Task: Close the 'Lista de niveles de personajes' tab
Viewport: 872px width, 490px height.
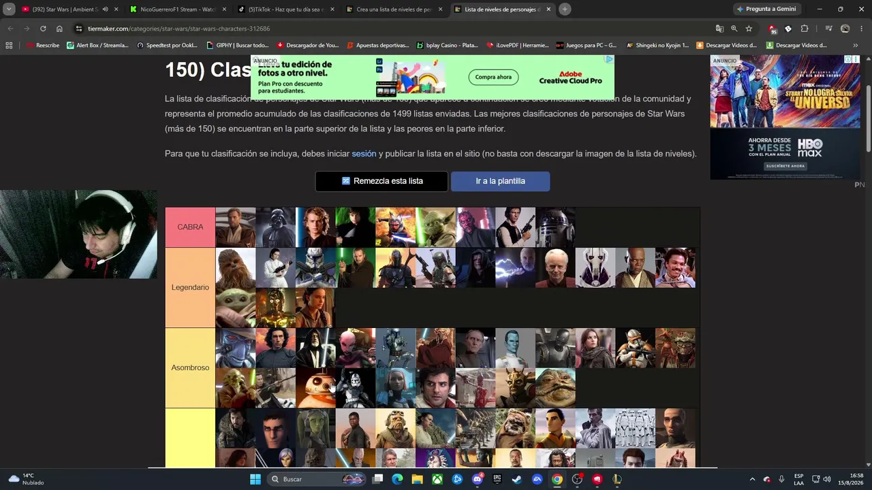Action: (x=548, y=10)
